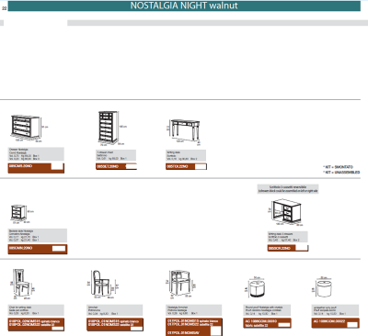Click the round pouf with crystals description
This screenshot has height=336, width=368.
(268, 310)
